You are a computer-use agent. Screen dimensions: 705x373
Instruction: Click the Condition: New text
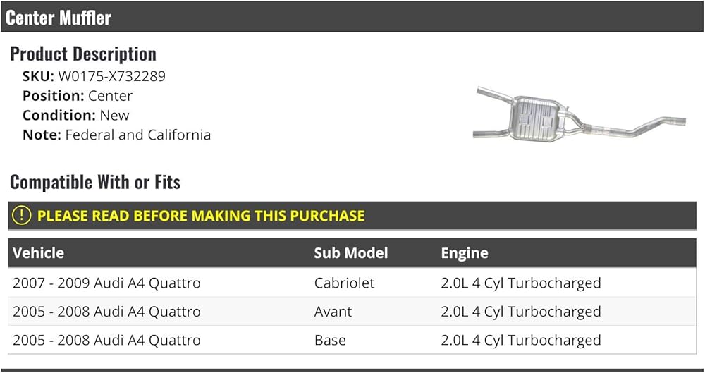point(76,115)
